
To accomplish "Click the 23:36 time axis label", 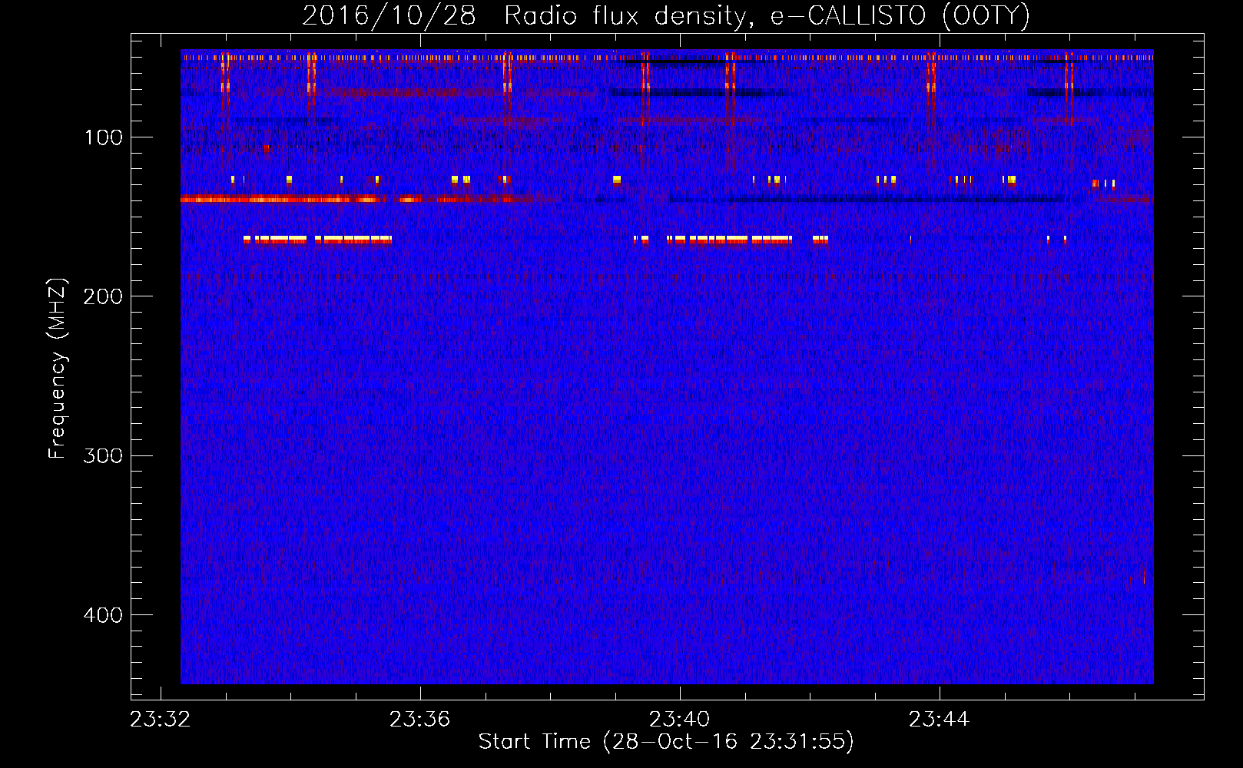I will click(419, 720).
